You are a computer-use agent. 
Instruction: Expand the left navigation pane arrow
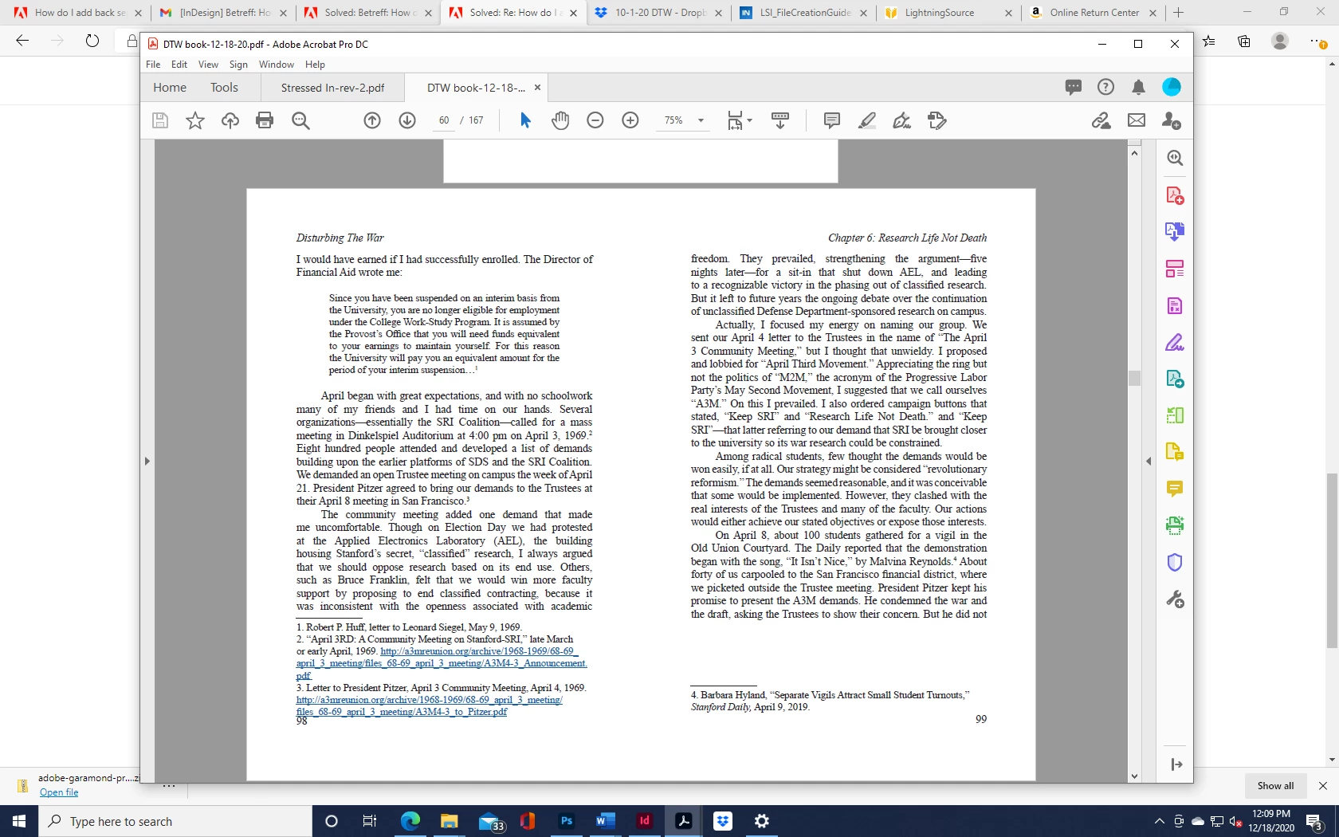[147, 461]
